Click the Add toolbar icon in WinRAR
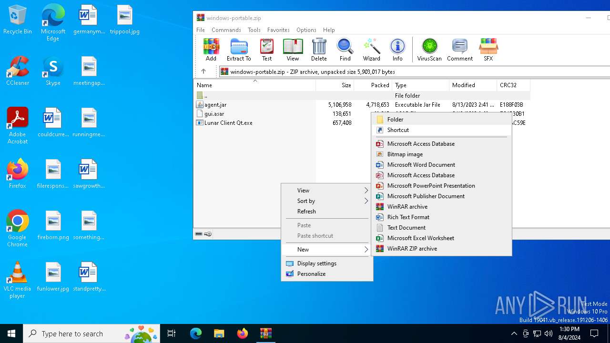Viewport: 610px width, 343px height. point(211,50)
